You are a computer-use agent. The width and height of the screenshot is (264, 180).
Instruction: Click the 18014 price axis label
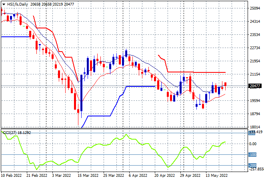coord(255,127)
